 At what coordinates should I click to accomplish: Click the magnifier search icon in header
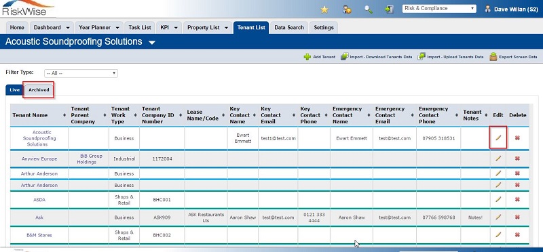coord(368,9)
